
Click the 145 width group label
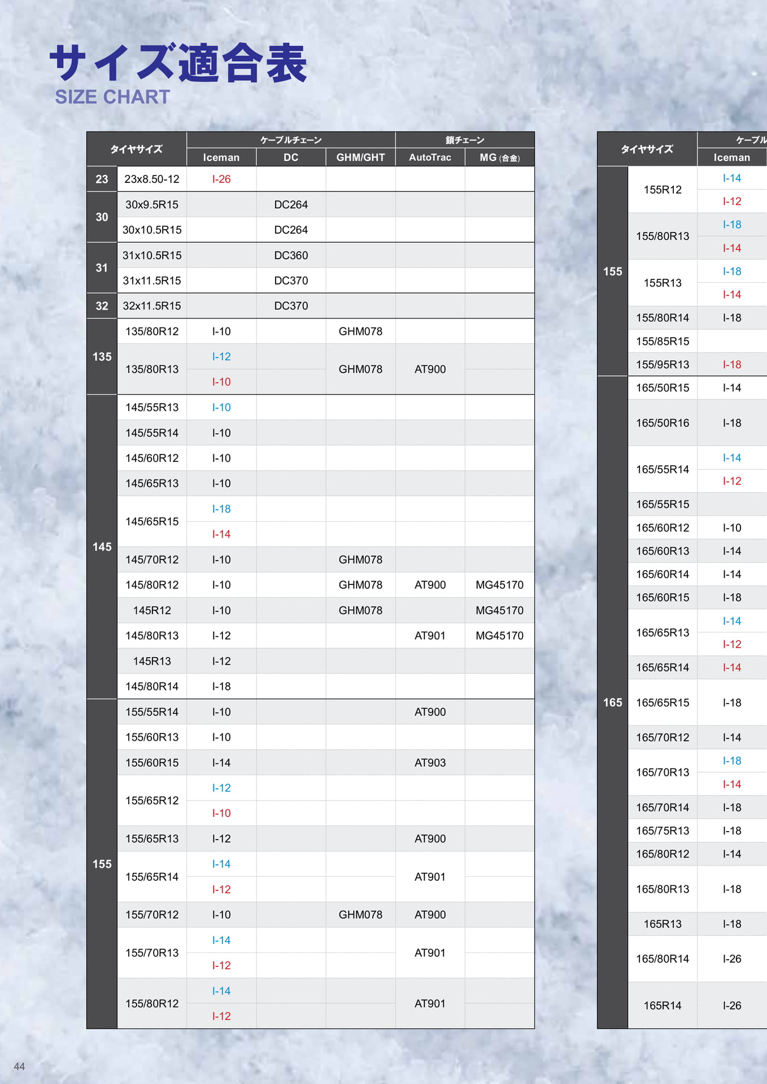pyautogui.click(x=102, y=547)
